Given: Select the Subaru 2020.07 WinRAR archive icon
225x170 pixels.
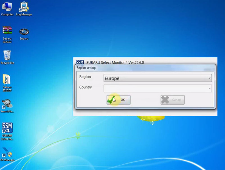Looking at the screenshot, I should [x=7, y=35].
